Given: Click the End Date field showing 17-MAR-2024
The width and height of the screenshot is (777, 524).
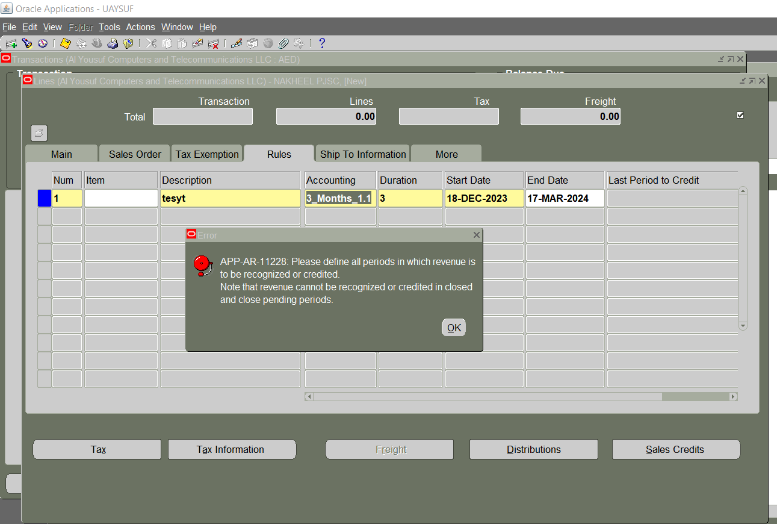Looking at the screenshot, I should (x=563, y=198).
